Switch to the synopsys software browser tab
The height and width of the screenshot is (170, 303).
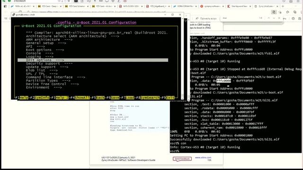tap(212, 6)
